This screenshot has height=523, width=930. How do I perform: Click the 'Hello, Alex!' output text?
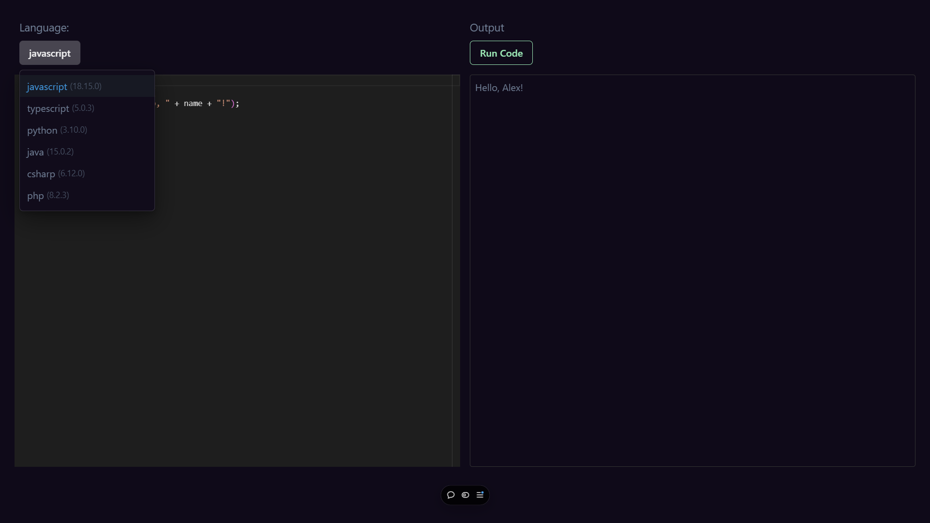coord(499,88)
